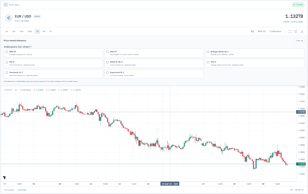Screen dimensions: 308x194
Task: Click the legend close value C 1.13278
Action: point(76,90)
